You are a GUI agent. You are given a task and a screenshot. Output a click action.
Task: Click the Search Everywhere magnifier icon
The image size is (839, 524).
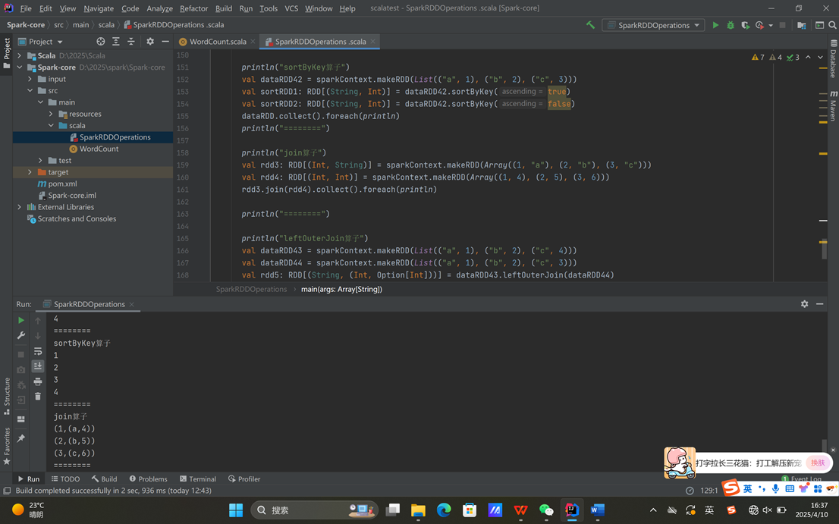[832, 24]
